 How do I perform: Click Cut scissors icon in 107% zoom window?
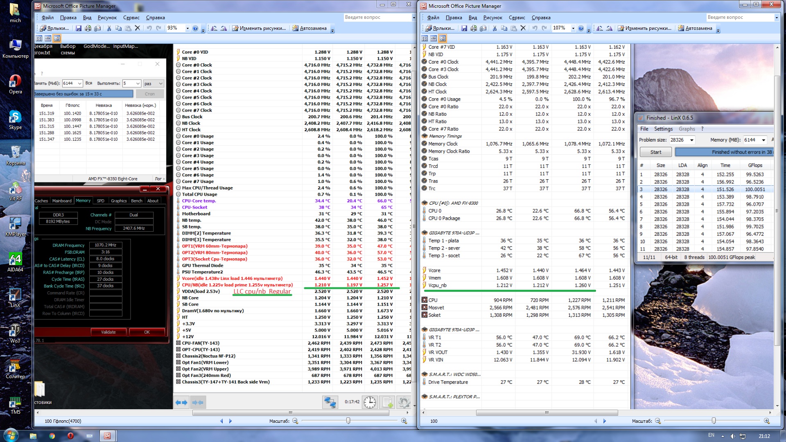tap(495, 28)
